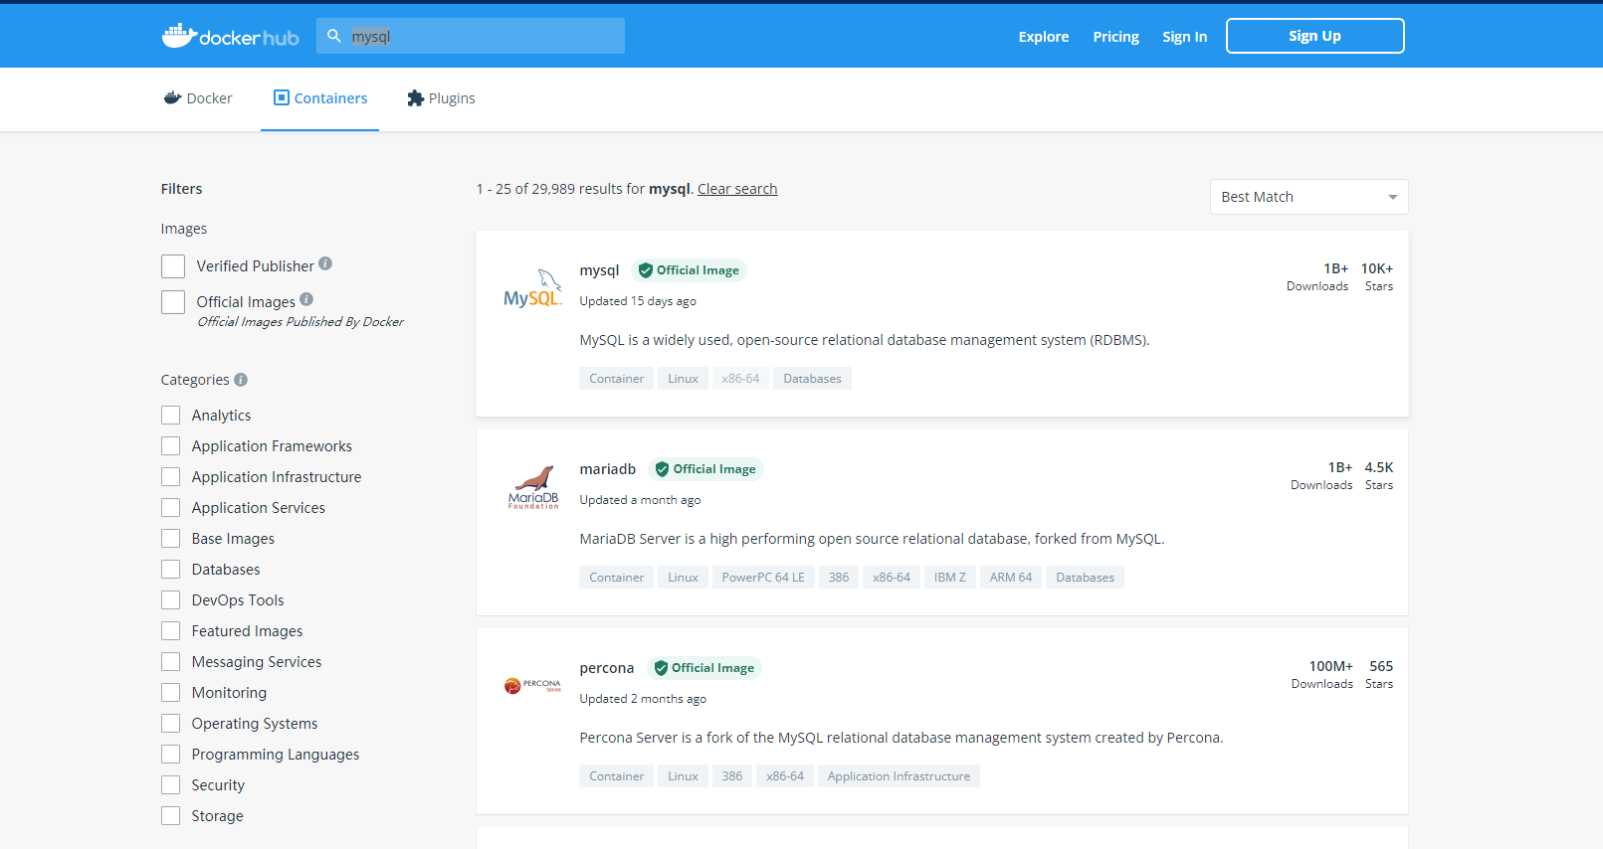Click the search magnifier icon
1603x849 pixels.
coord(334,36)
